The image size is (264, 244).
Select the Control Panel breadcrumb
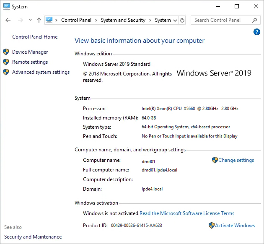tap(76, 20)
